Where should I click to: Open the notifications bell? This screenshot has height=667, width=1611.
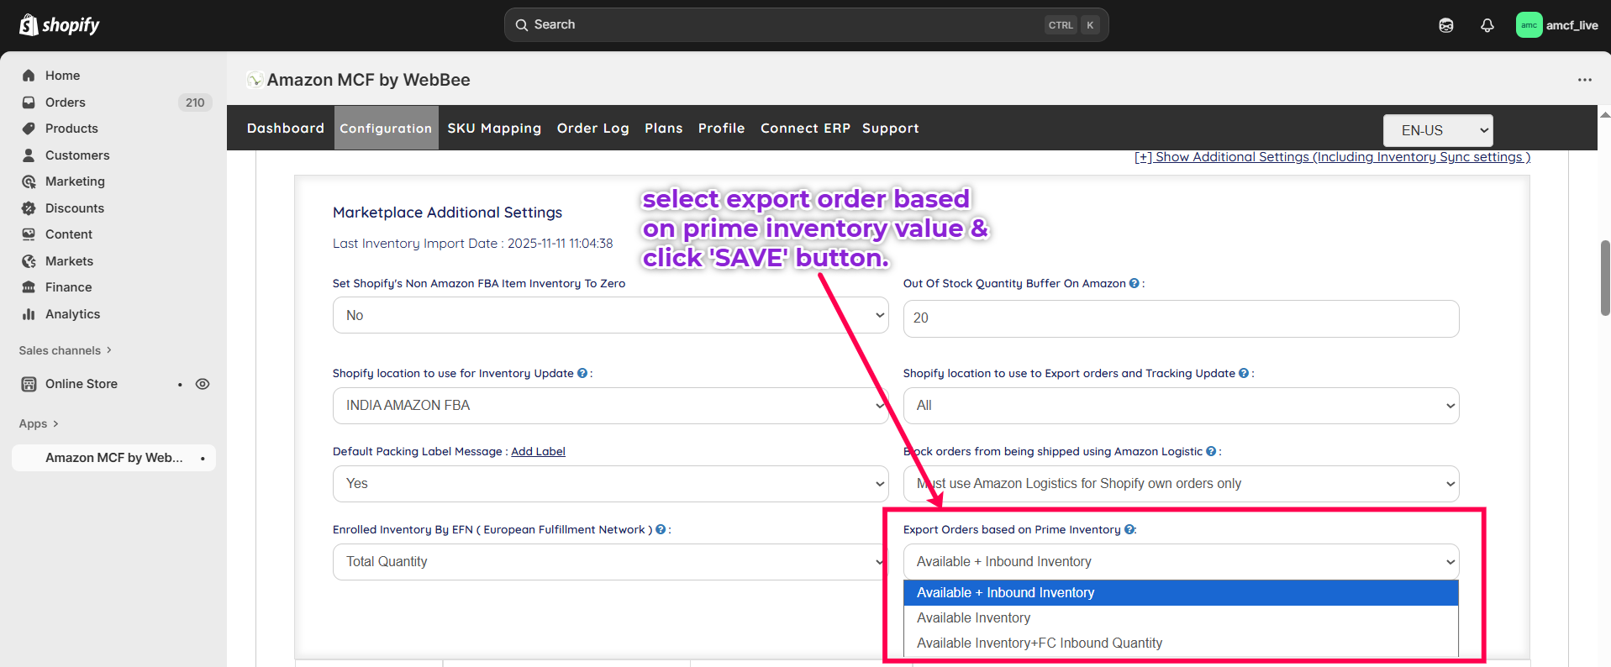click(1487, 25)
